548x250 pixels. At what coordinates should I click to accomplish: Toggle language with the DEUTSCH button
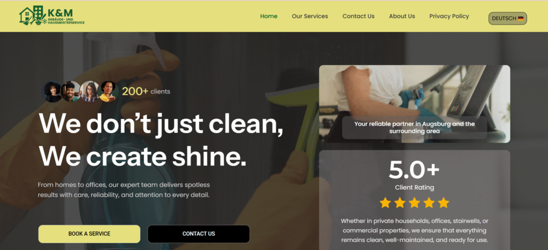tap(507, 19)
